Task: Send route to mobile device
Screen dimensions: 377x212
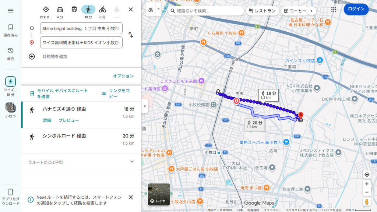Action: pos(59,93)
